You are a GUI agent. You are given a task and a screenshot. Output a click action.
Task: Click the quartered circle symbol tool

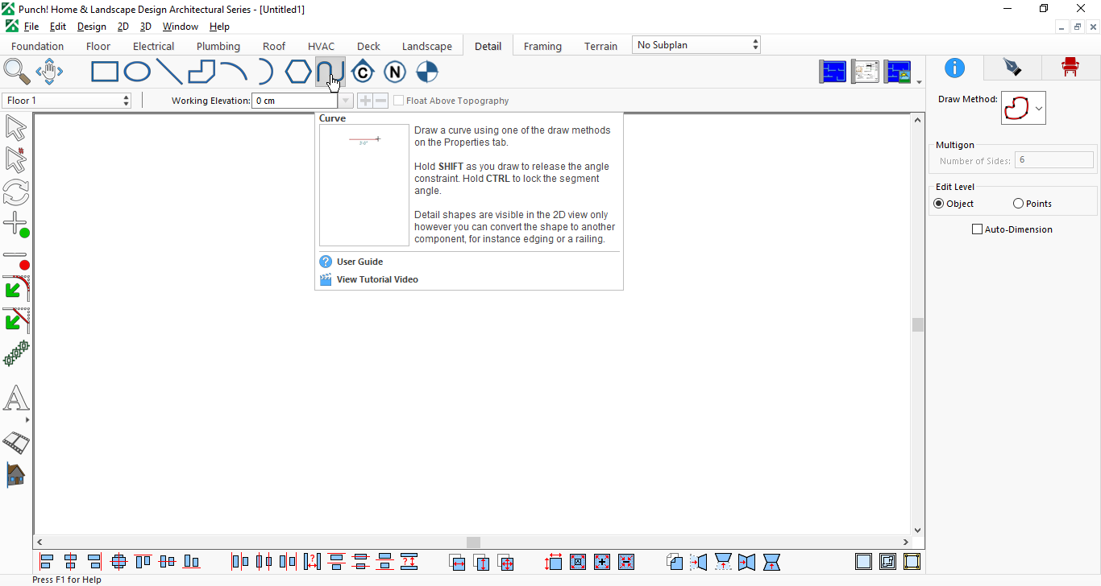(x=427, y=72)
